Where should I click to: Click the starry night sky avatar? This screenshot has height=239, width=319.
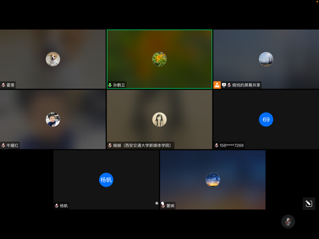pos(213,180)
